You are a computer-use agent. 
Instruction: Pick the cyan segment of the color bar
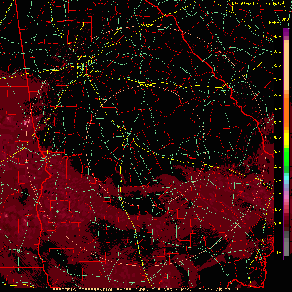[286, 178]
